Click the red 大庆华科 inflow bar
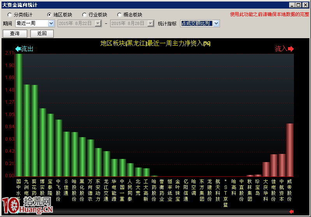Viewport: 311px width, 217px height. [266, 169]
